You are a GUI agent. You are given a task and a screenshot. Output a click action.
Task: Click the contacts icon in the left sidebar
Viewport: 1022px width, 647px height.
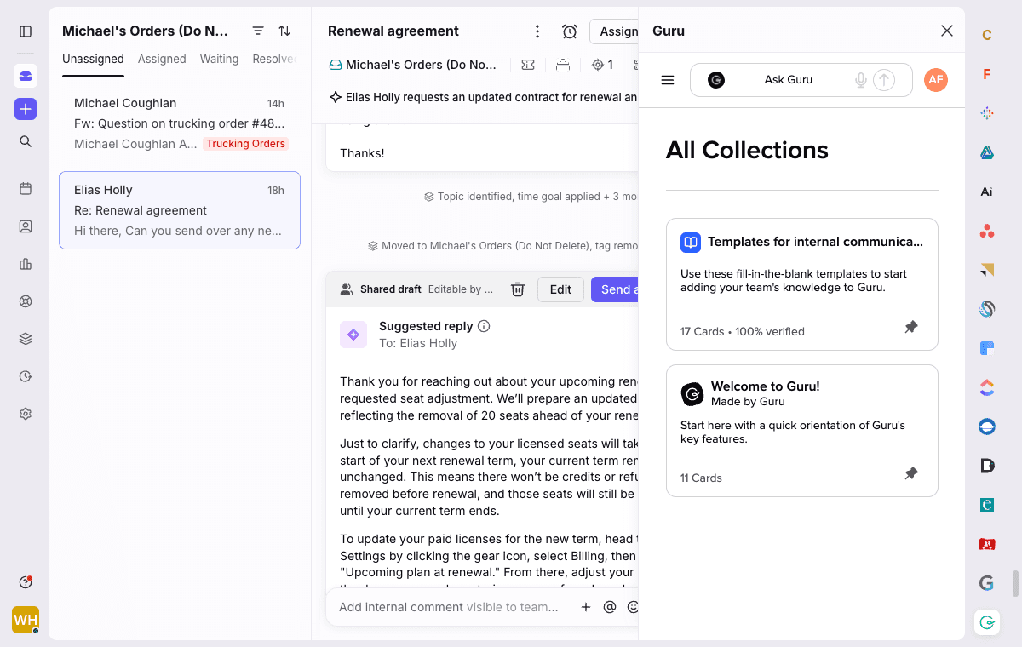pyautogui.click(x=25, y=227)
